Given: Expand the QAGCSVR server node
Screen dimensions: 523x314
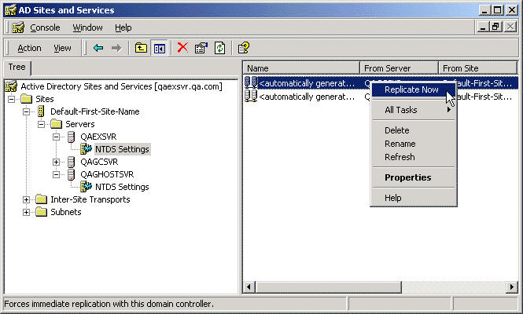Looking at the screenshot, I should pyautogui.click(x=56, y=162).
